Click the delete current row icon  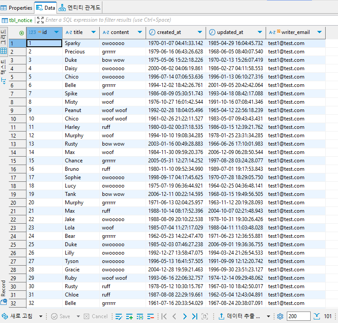coord(150,316)
